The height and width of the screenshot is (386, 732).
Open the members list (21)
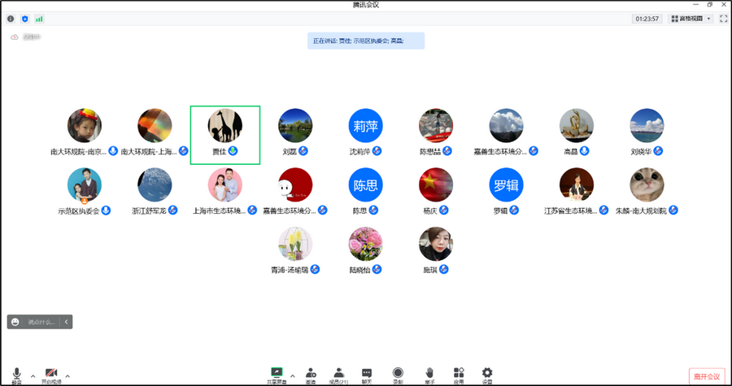pos(338,373)
